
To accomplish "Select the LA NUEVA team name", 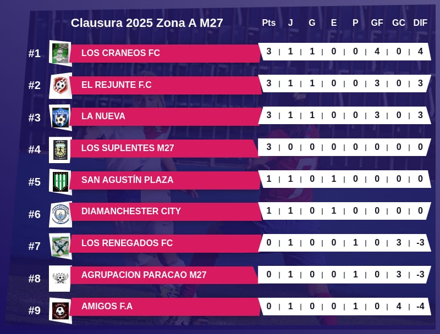I will pyautogui.click(x=103, y=116).
